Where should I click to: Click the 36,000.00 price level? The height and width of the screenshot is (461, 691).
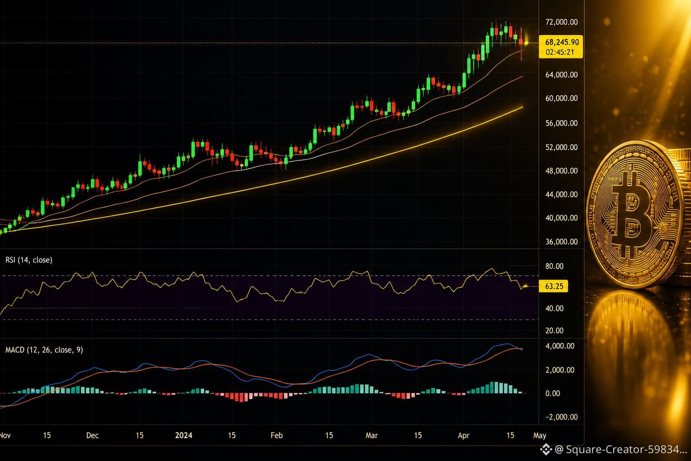(561, 242)
